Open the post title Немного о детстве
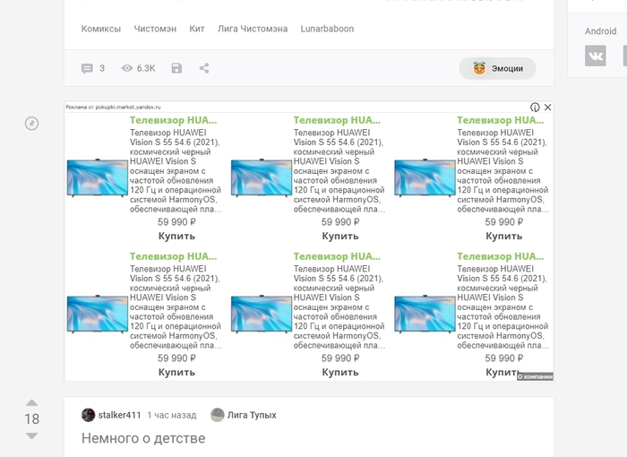 click(x=143, y=438)
